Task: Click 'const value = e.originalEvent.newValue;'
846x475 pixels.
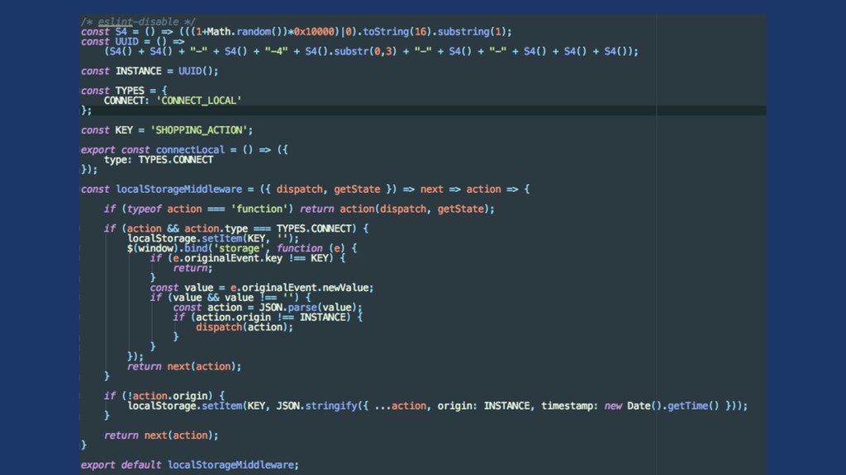Action: click(262, 288)
